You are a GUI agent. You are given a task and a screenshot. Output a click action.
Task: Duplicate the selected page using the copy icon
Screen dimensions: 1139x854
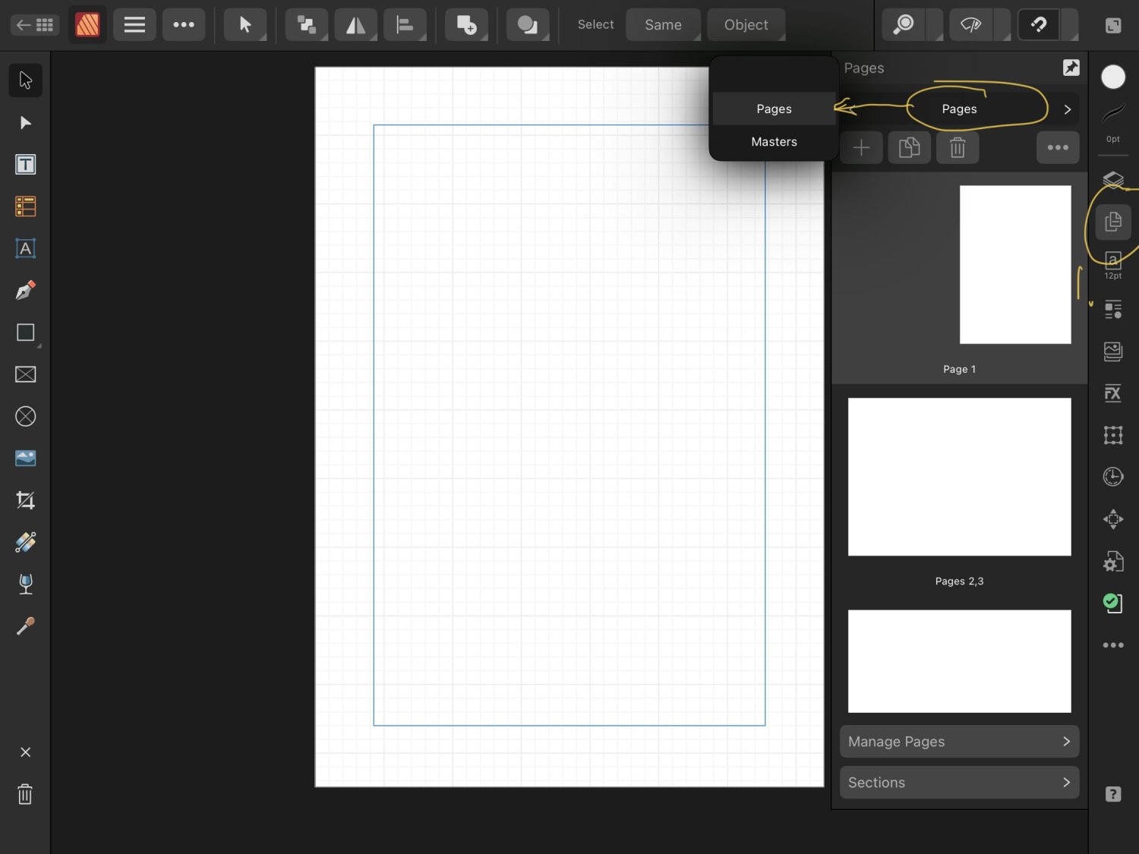[x=909, y=148]
